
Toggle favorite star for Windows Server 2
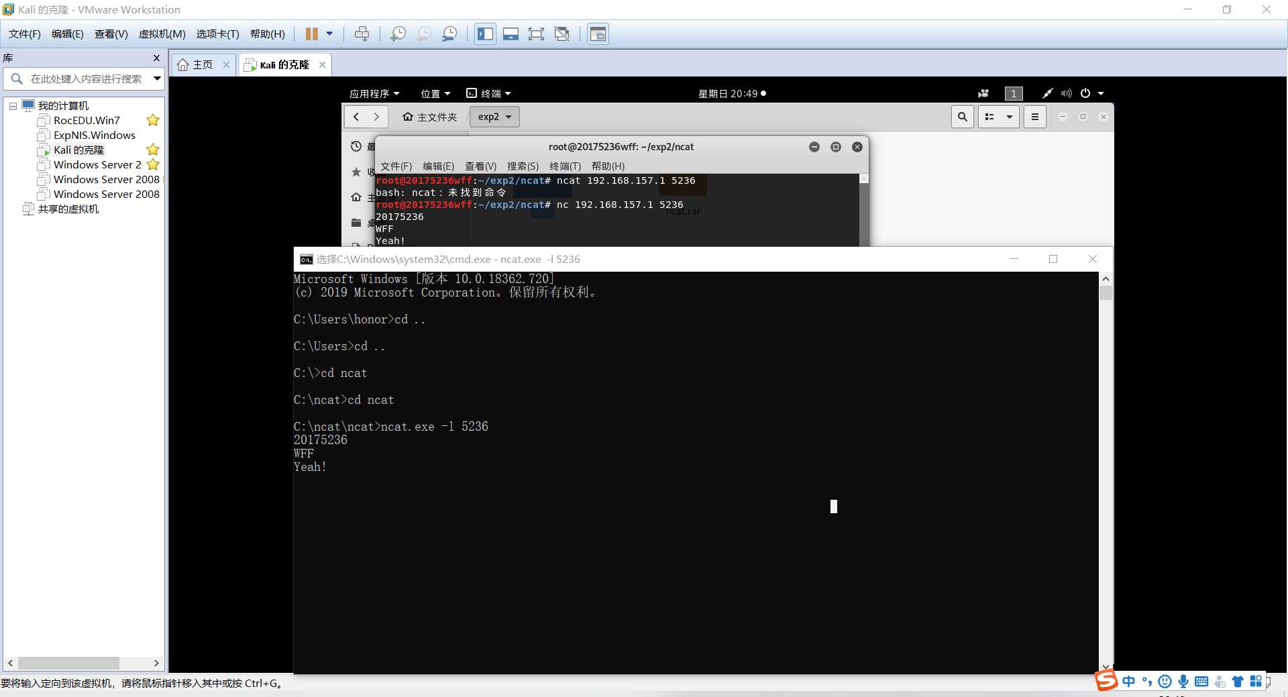(153, 164)
